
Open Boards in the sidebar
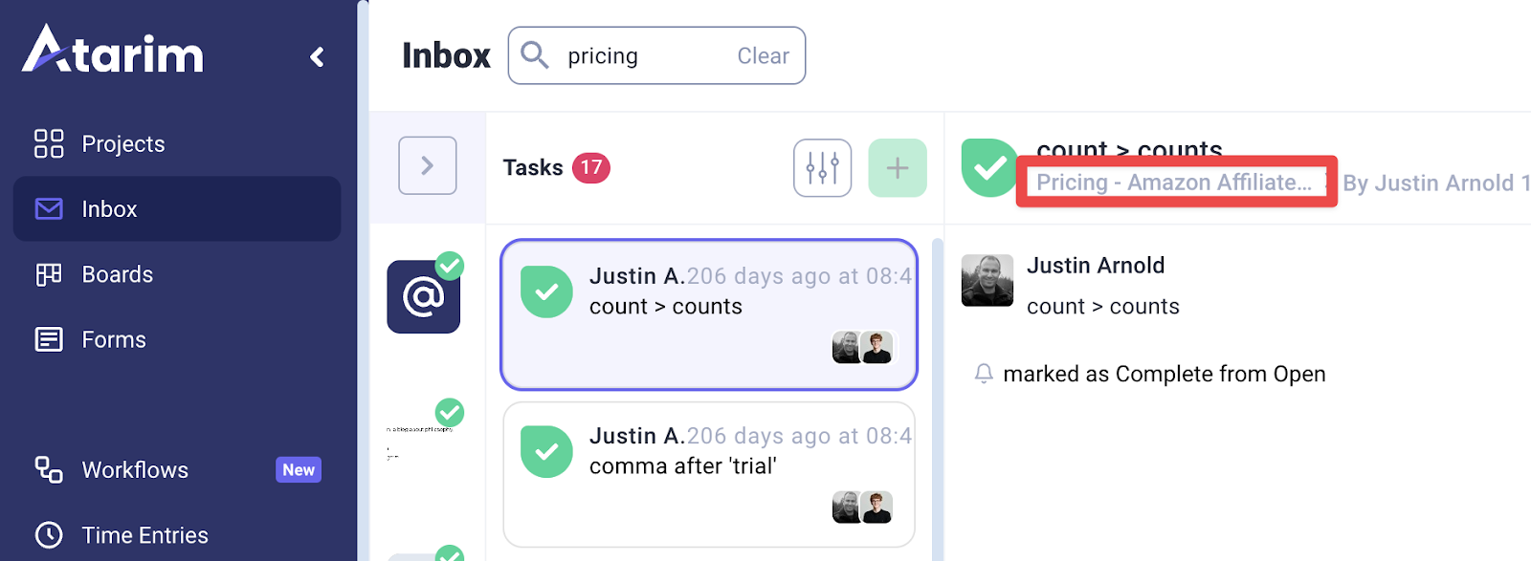(117, 275)
